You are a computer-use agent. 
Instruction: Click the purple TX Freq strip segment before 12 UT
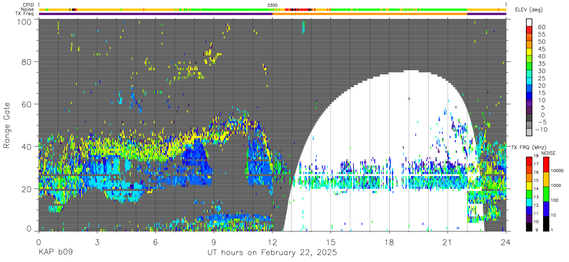(155, 14)
